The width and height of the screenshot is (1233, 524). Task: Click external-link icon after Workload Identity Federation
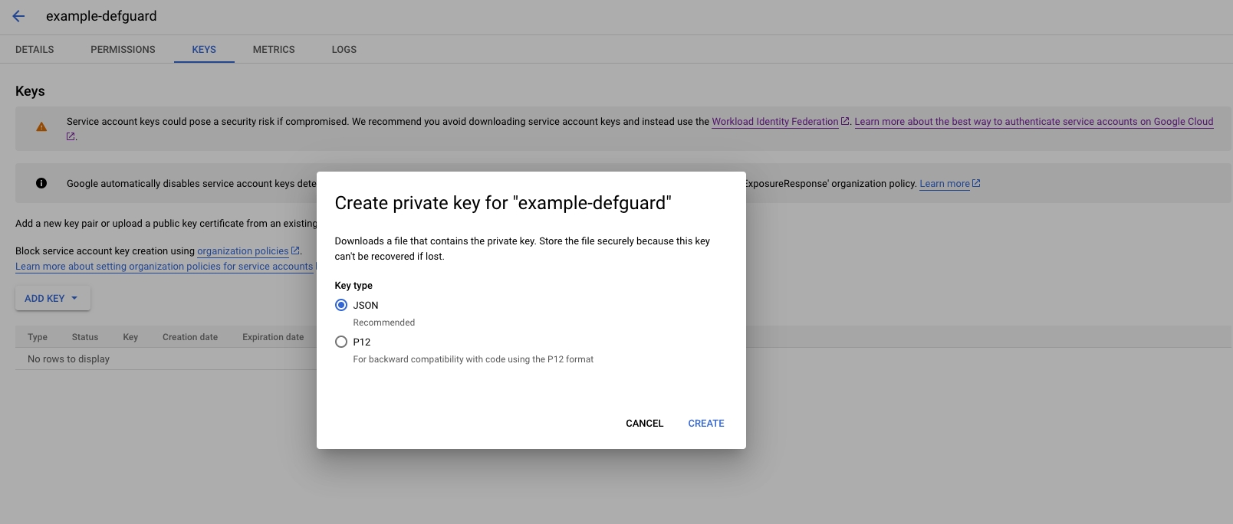pos(845,121)
